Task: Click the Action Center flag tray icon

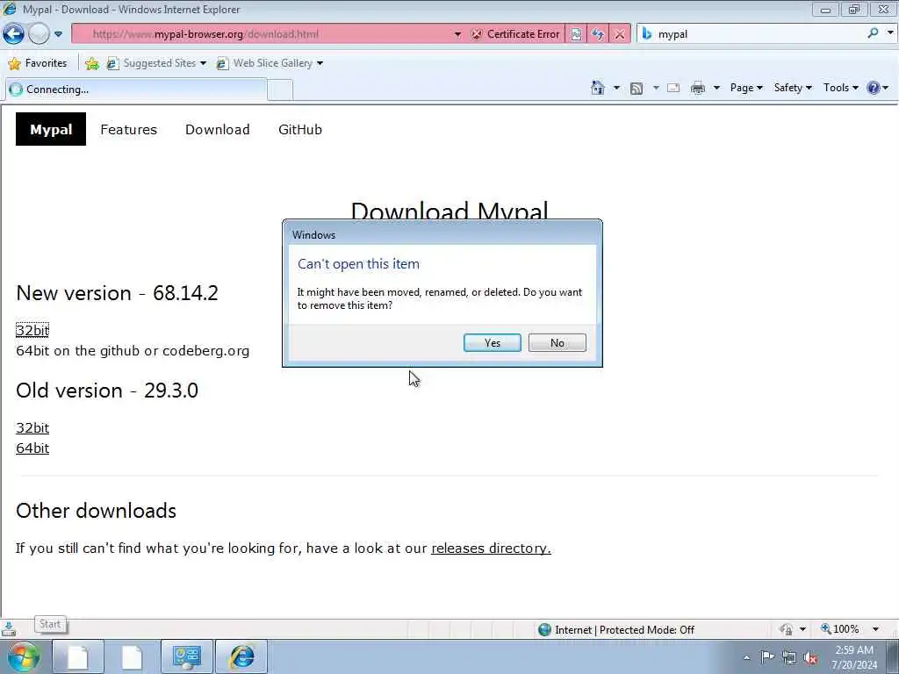Action: pos(767,656)
